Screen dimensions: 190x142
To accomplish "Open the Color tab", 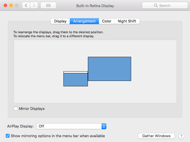I will click(107, 21).
